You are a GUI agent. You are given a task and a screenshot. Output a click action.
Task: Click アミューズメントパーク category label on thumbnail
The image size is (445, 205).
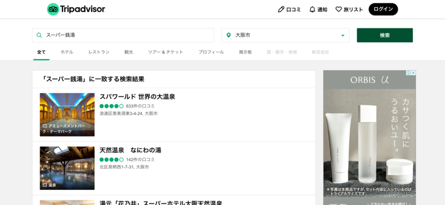coord(64,129)
